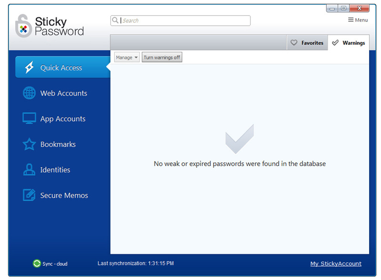Focus the Search input field
The height and width of the screenshot is (280, 381).
point(180,20)
